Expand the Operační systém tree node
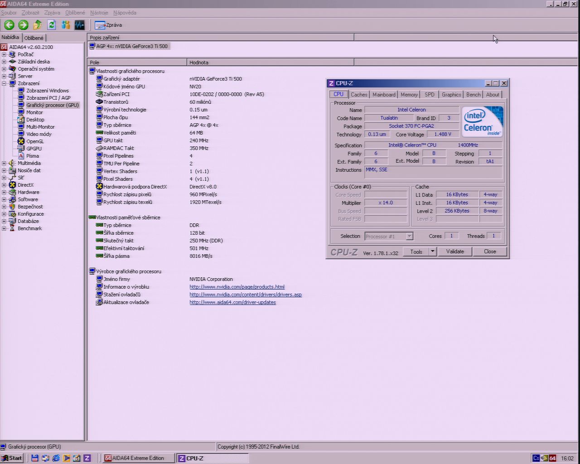This screenshot has height=464, width=580. (x=4, y=69)
